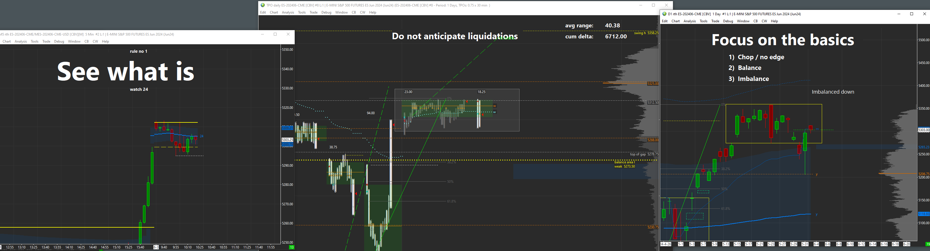The image size is (930, 251).
Task: Select the 'rule no 1' label
Action: click(x=139, y=51)
